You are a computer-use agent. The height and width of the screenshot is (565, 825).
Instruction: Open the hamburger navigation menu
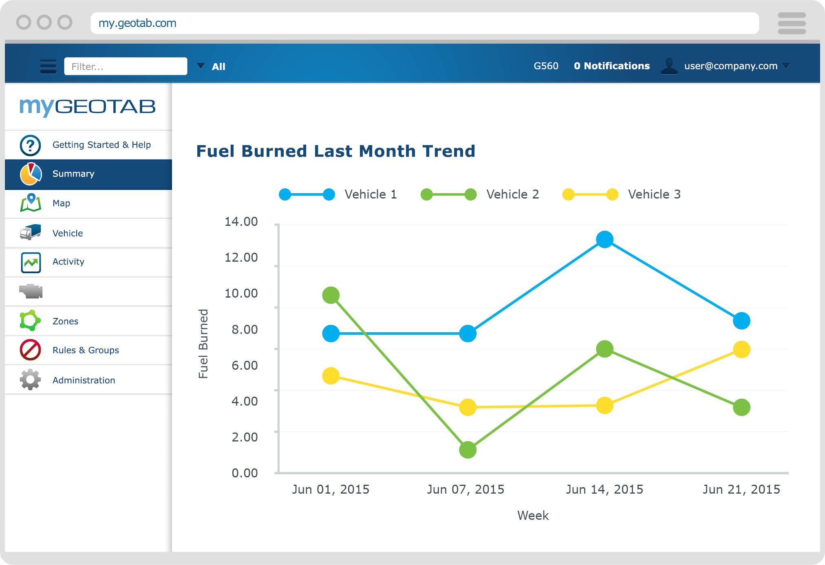(48, 66)
